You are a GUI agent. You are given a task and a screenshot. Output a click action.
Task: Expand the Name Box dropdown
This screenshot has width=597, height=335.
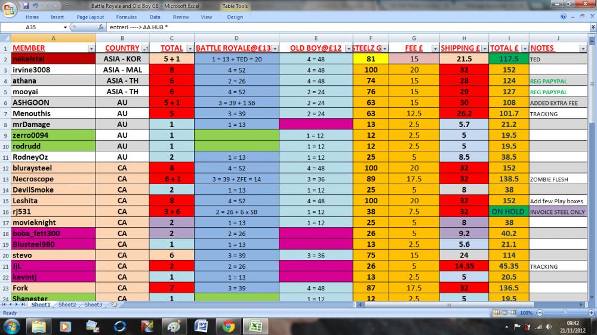click(65, 27)
